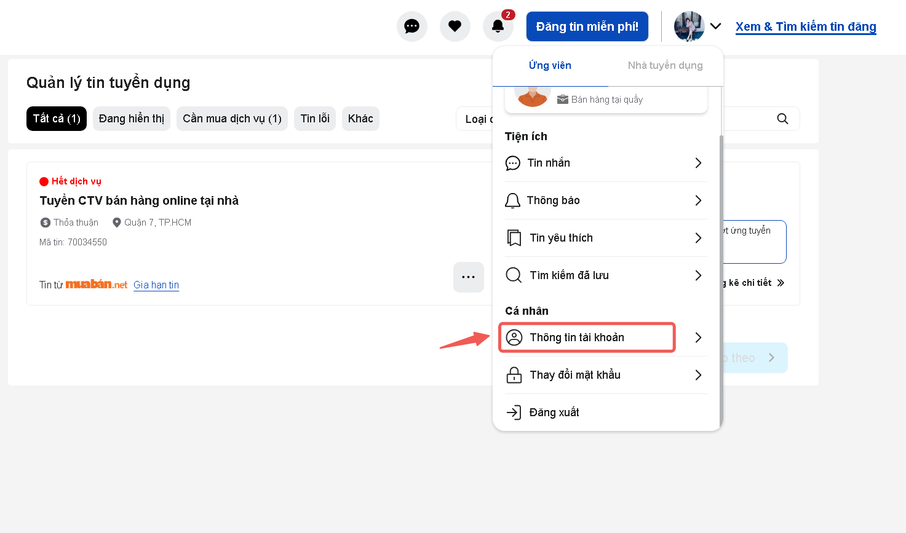This screenshot has height=533, width=906.
Task: Click 'Đăng tin miễn phí!' button
Action: pyautogui.click(x=587, y=26)
